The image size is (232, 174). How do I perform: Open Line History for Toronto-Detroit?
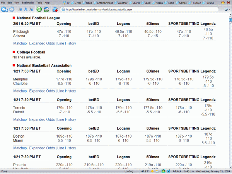click(x=67, y=119)
